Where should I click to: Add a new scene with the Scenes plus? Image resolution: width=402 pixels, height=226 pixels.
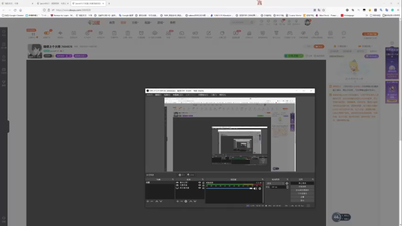[x=148, y=201]
